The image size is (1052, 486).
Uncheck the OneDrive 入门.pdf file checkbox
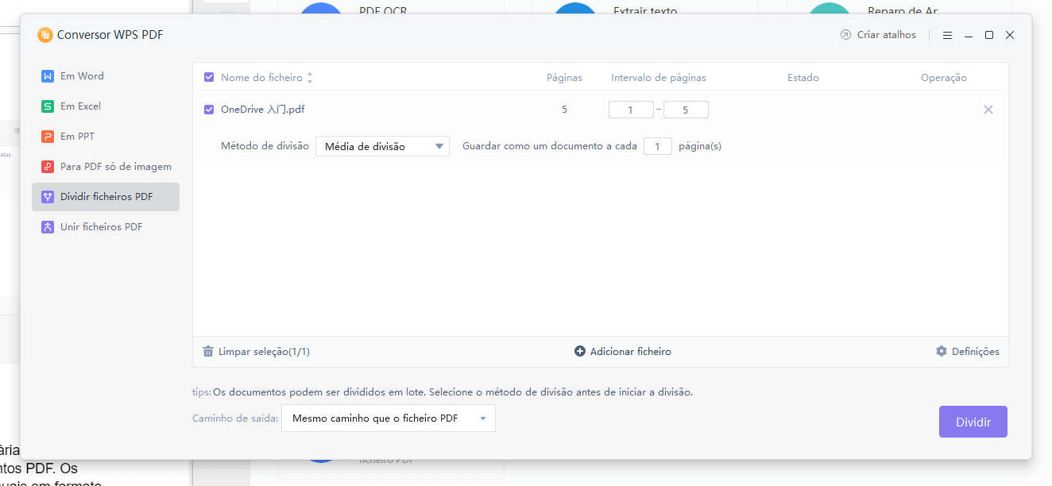click(208, 110)
